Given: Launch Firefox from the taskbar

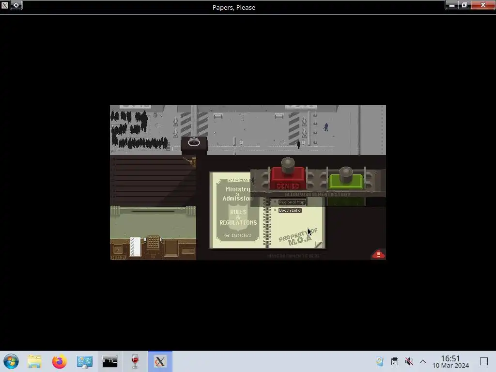Looking at the screenshot, I should click(x=59, y=361).
